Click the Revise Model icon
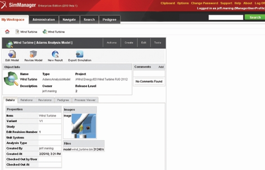This screenshot has width=265, height=170. (33, 54)
